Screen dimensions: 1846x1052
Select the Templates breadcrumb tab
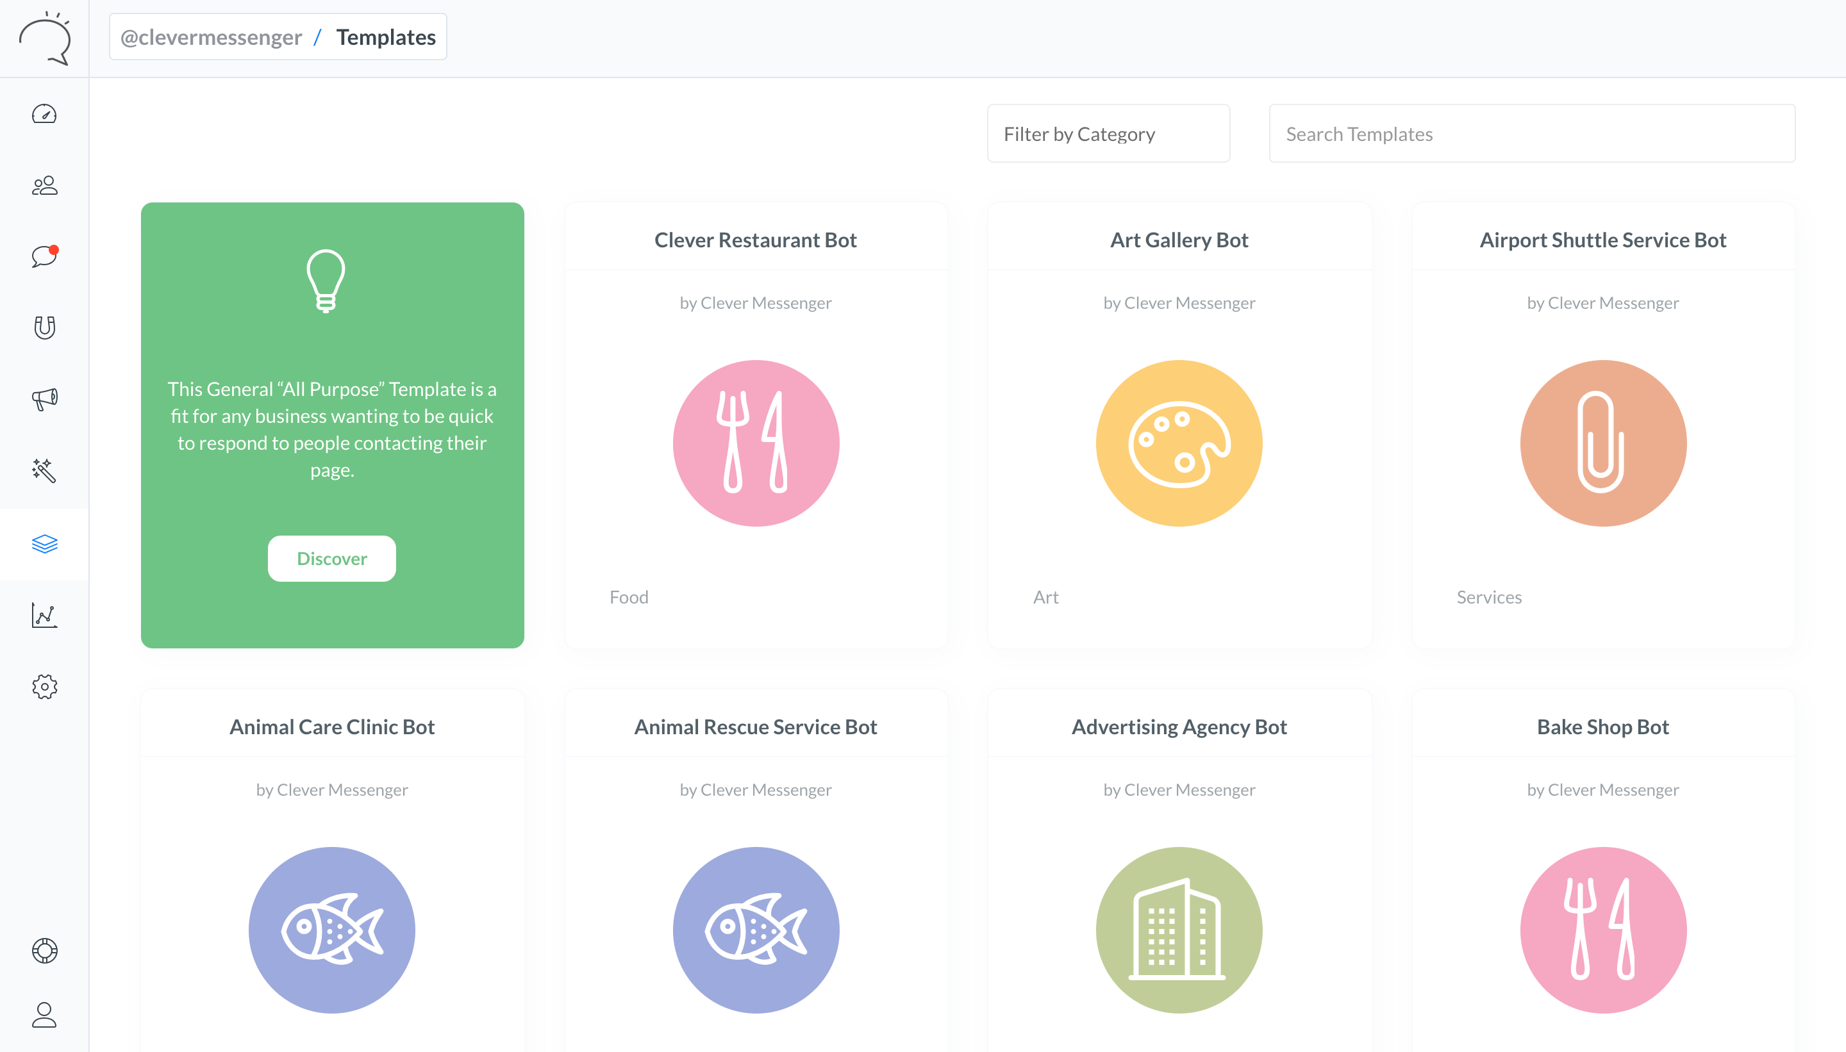pos(385,37)
